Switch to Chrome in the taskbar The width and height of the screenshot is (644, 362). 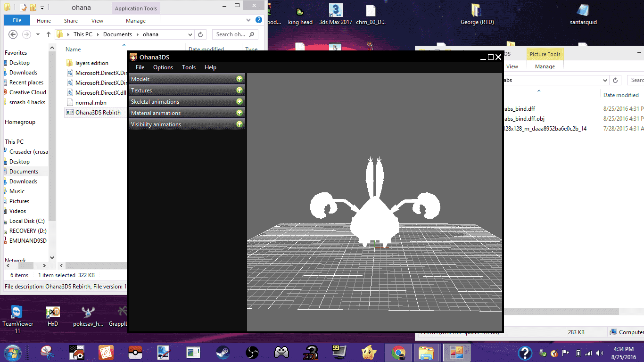(x=398, y=353)
